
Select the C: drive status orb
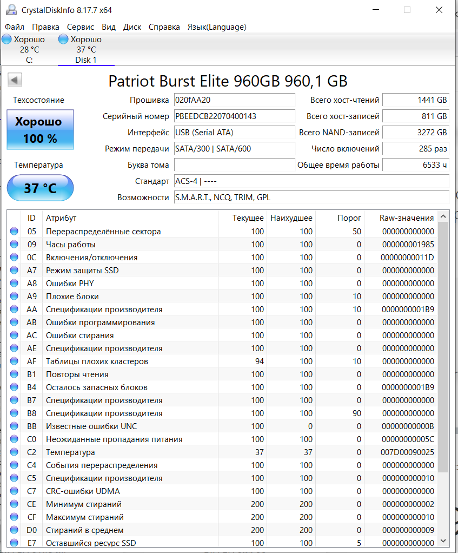(6, 39)
